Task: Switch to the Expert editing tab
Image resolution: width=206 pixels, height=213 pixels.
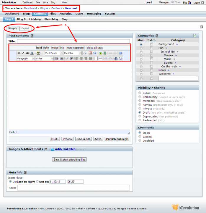Action: coord(25,28)
